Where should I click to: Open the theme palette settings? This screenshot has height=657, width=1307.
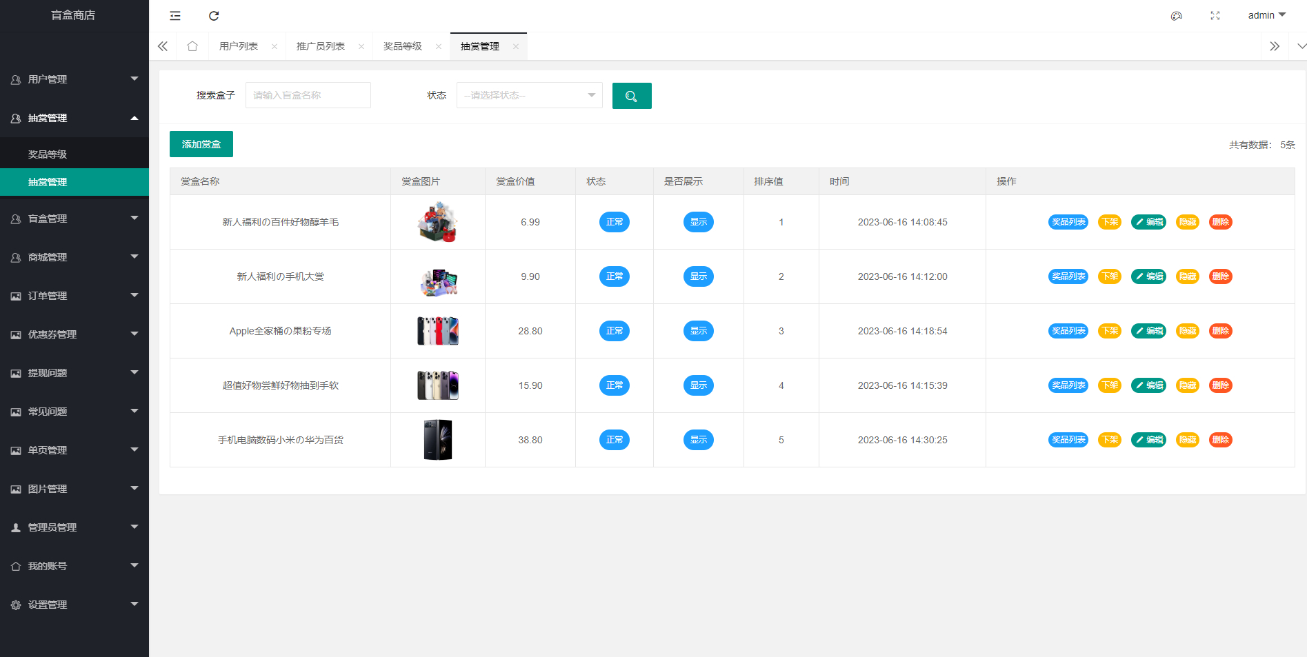(1177, 15)
